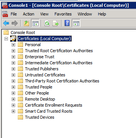Click the Smart Card Trusted Roots folder icon
Screen dimensions: 136x138
[20, 111]
